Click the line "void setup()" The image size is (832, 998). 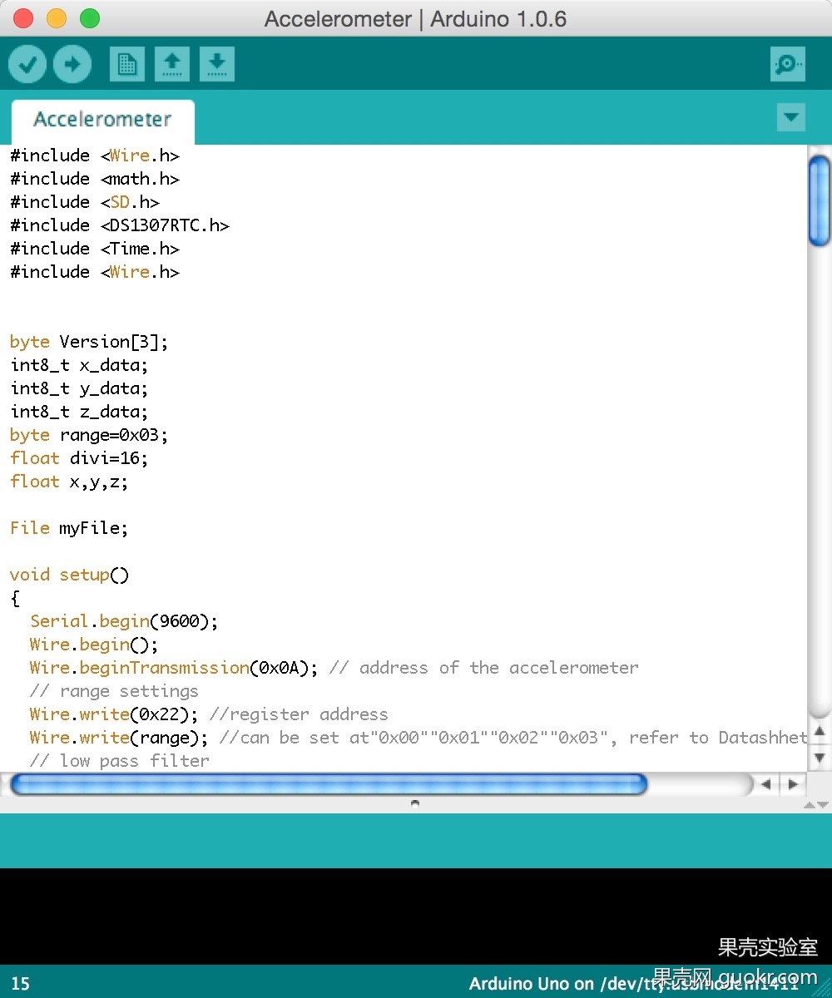pyautogui.click(x=70, y=575)
